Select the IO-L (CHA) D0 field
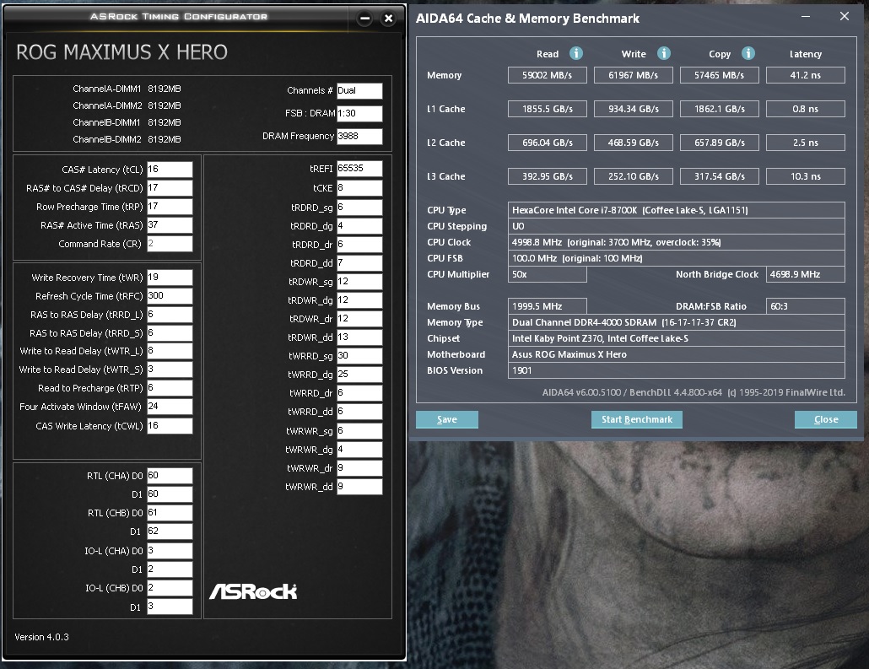Screen dimensions: 869x669 pos(170,550)
